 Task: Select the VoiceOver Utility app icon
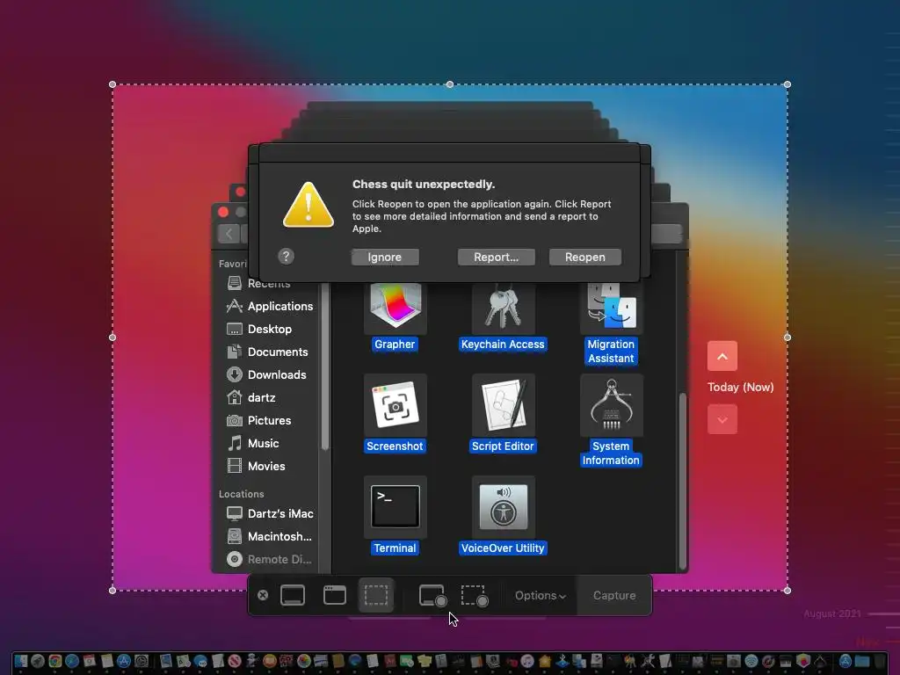pos(503,507)
